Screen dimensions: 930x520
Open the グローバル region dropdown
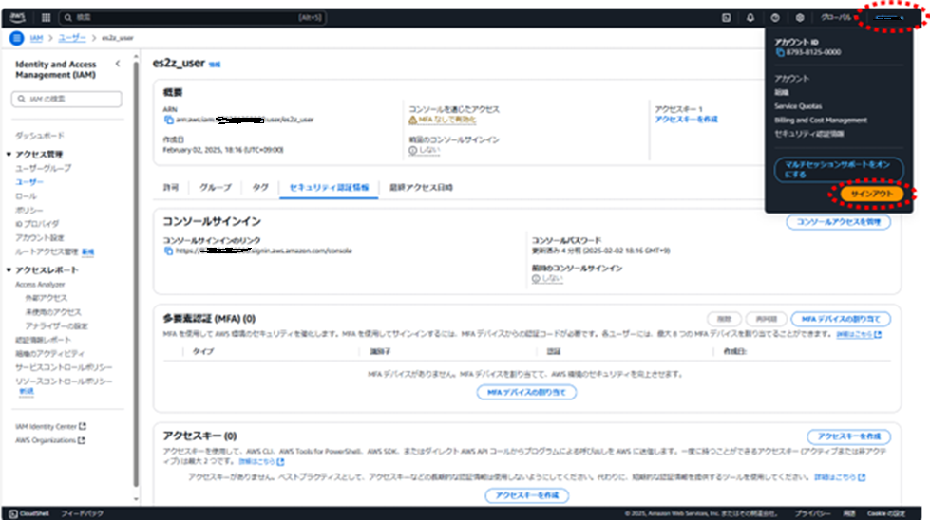tap(836, 18)
